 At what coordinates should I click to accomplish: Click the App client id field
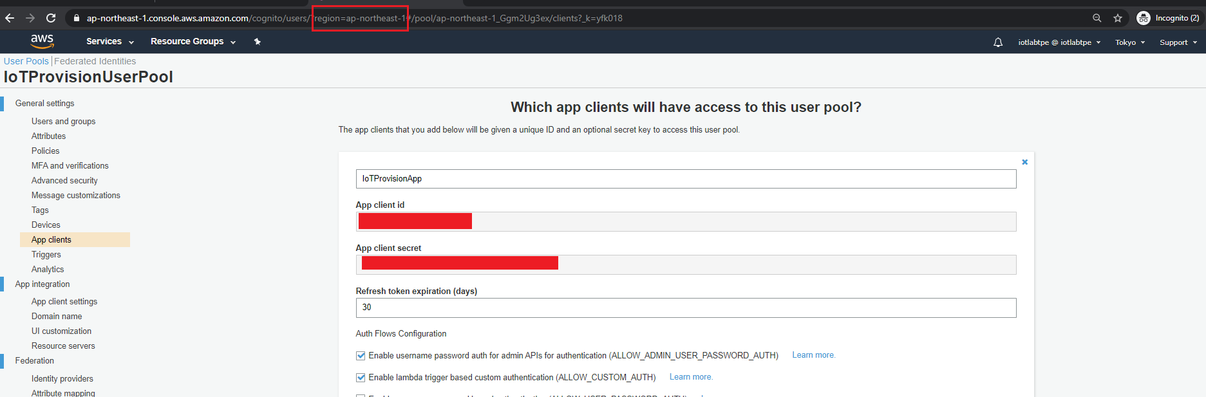tap(686, 221)
